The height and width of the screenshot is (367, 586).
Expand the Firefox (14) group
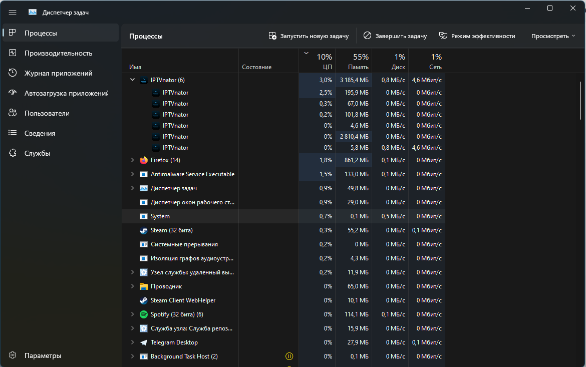[x=132, y=160]
